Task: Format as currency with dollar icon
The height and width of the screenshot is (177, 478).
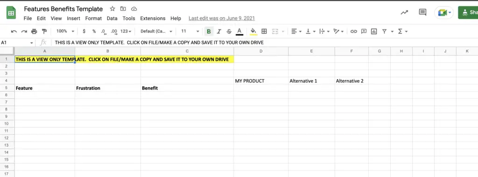Action: pos(84,31)
